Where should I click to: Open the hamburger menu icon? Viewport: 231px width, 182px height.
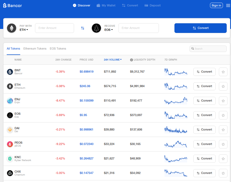click(x=228, y=5)
